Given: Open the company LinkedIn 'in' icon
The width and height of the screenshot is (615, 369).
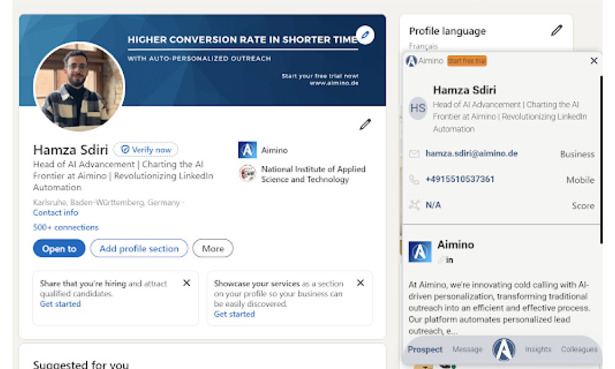Looking at the screenshot, I should click(x=450, y=260).
